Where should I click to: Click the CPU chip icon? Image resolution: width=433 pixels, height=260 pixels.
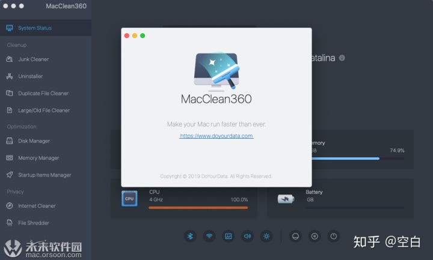coord(129,199)
